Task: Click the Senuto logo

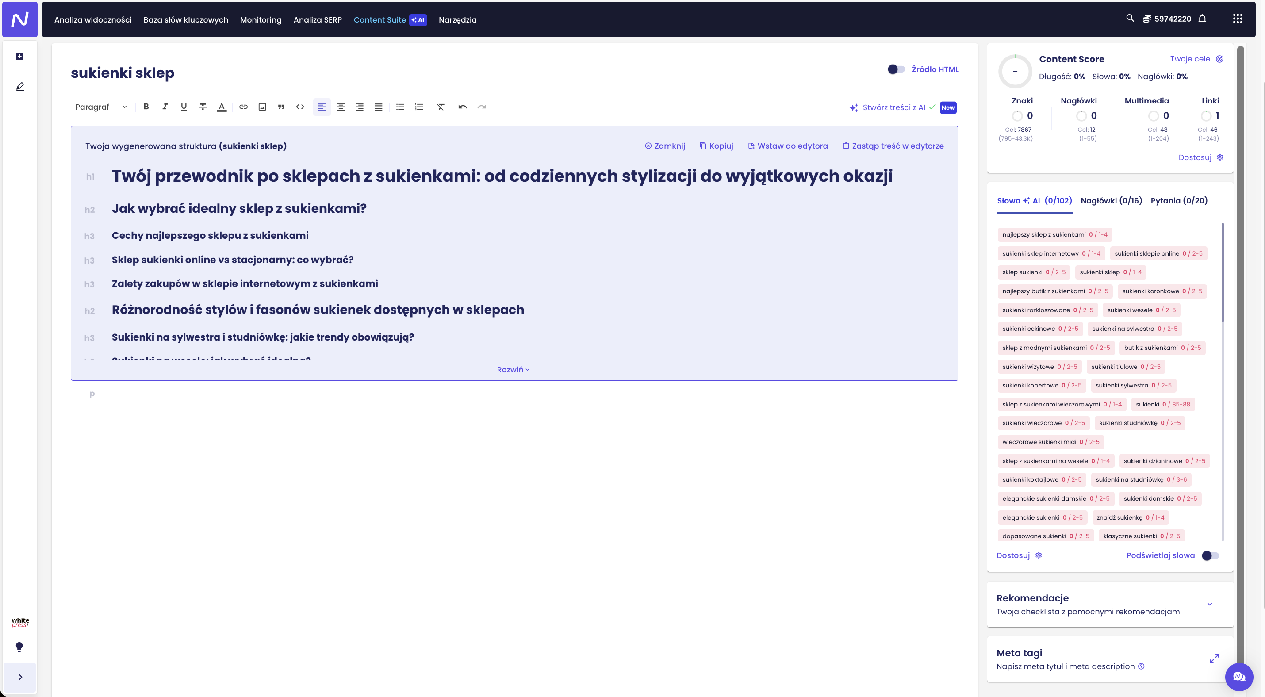Action: (x=19, y=19)
